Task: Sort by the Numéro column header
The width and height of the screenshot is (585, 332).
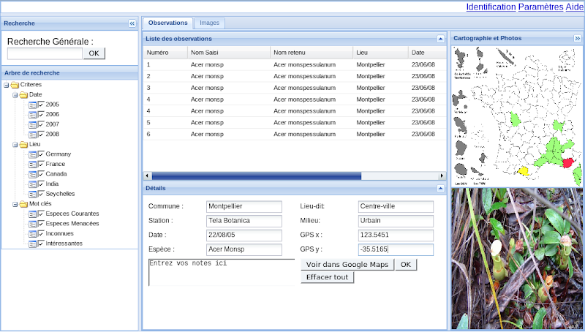Action: [166, 53]
